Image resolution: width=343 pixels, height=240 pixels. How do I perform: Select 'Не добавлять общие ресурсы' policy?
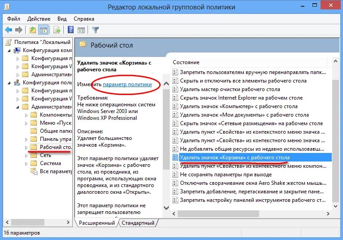[x=252, y=149]
